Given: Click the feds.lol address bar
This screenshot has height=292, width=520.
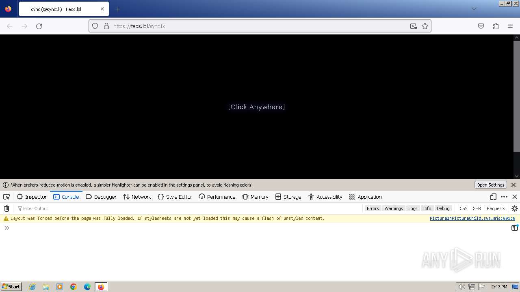Looking at the screenshot, I should tap(260, 26).
